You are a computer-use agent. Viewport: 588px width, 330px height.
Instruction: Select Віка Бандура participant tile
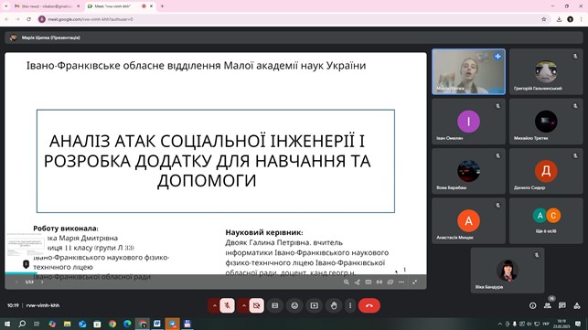[508, 271]
